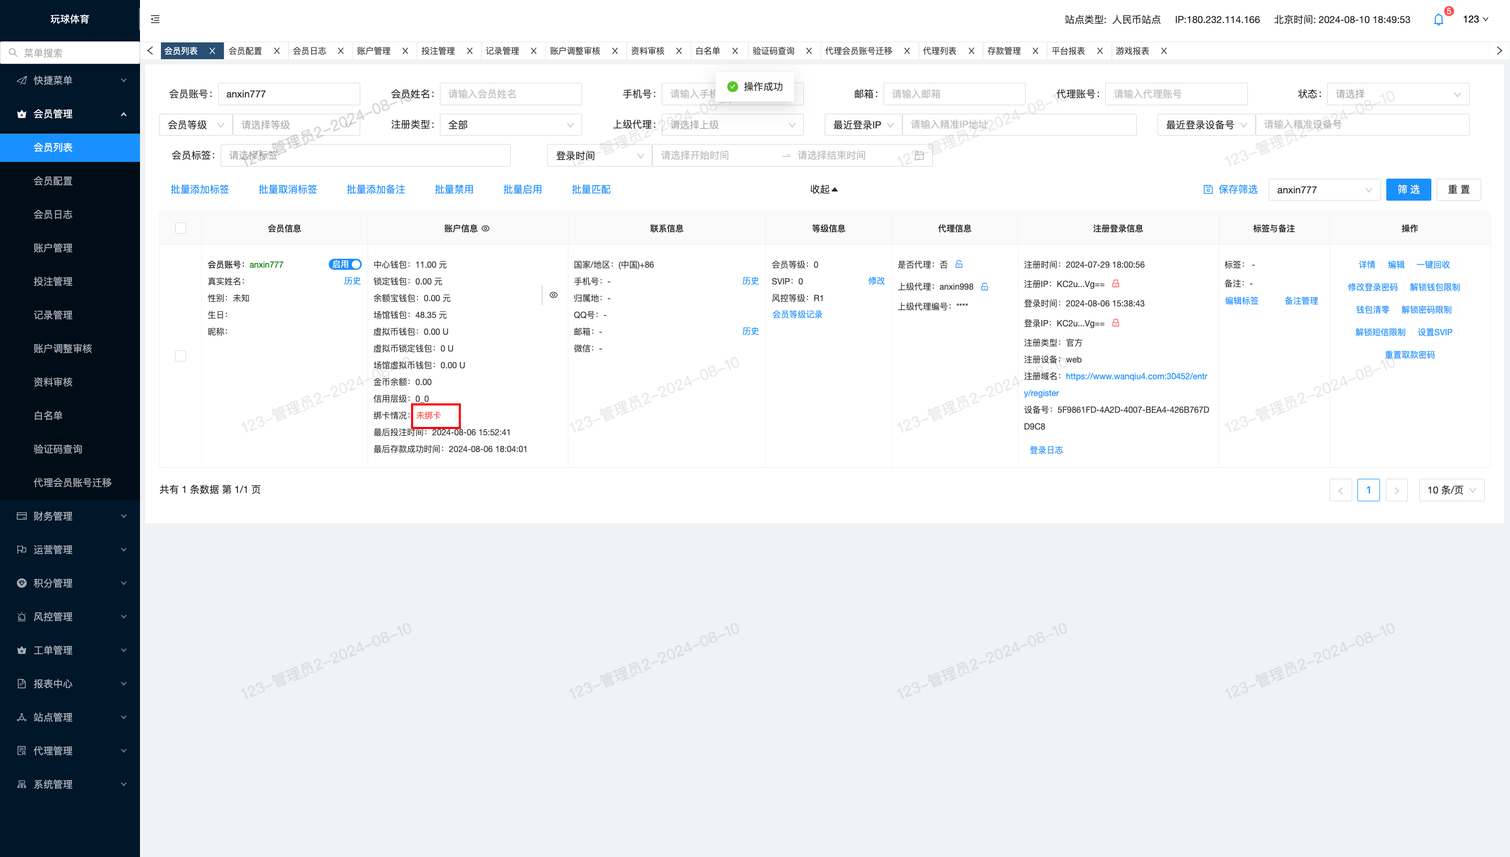Click into the 手机号 input field

[x=732, y=94]
